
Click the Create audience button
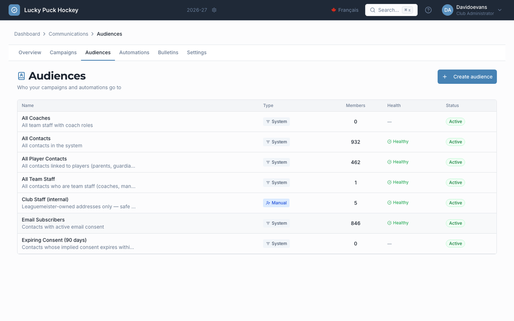click(467, 77)
